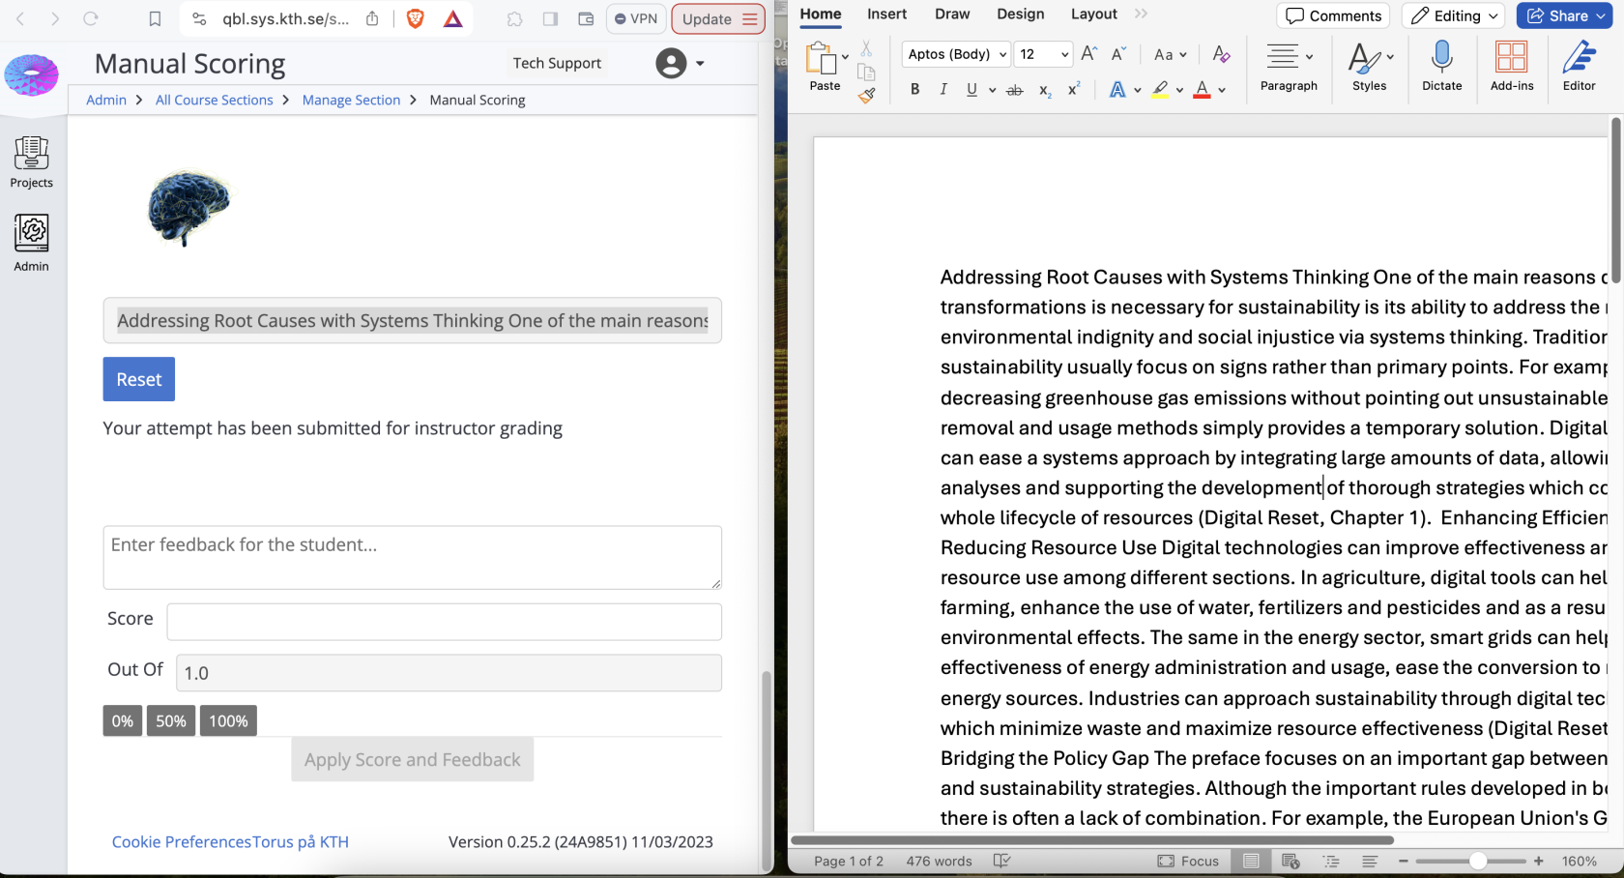Reload the browser page

click(91, 18)
